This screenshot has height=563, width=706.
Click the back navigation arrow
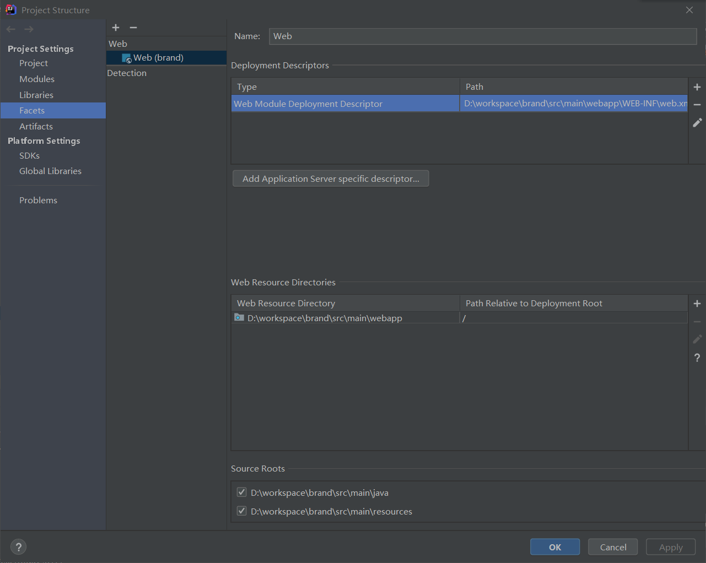pos(11,29)
